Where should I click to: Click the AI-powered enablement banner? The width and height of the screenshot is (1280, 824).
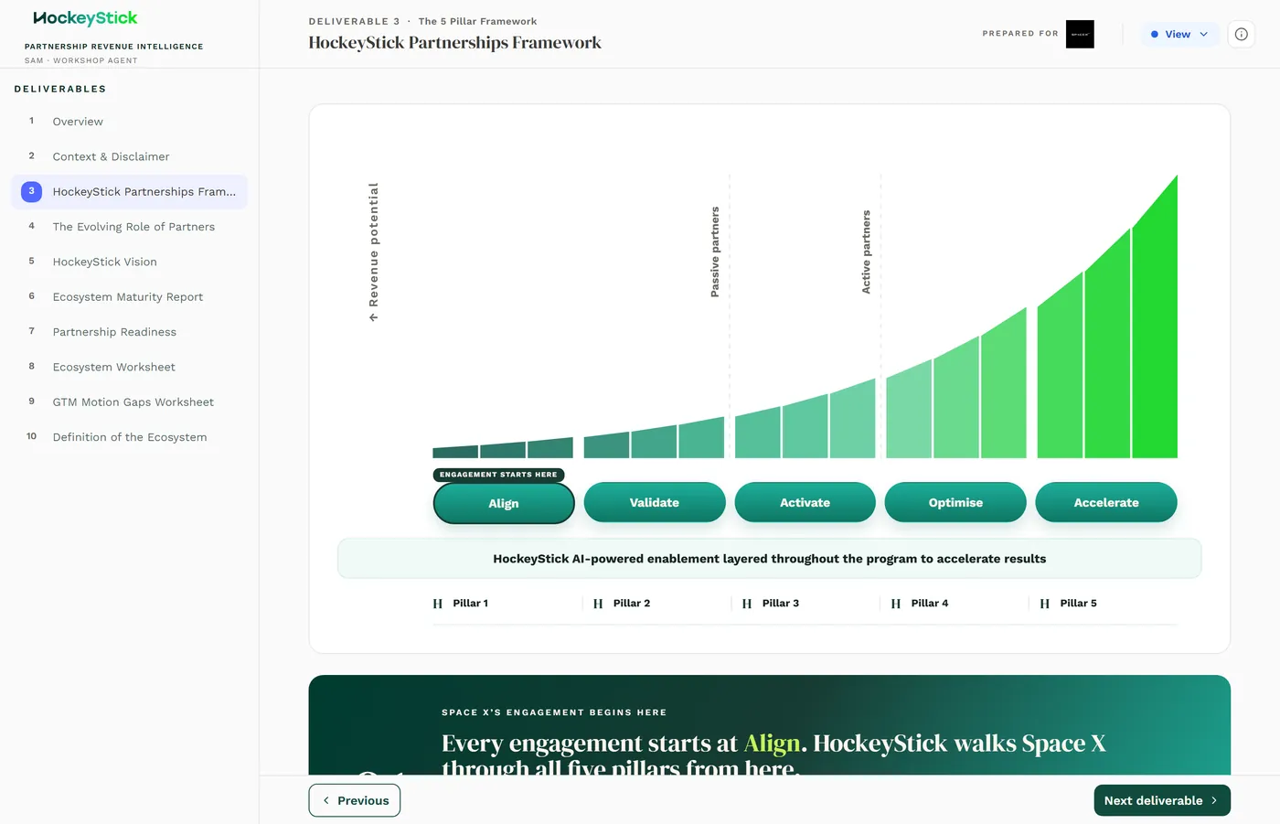point(770,559)
